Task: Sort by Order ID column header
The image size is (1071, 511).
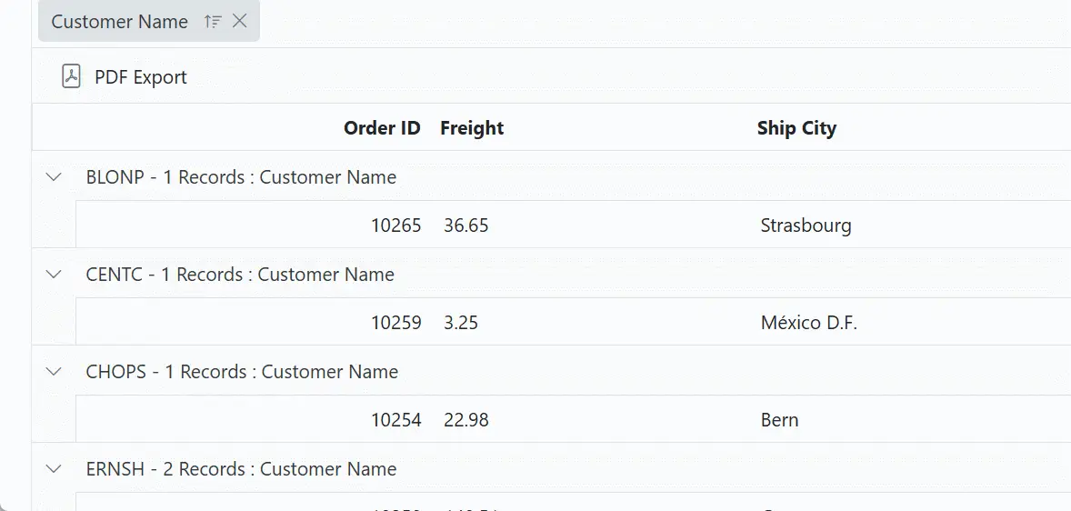Action: (382, 128)
